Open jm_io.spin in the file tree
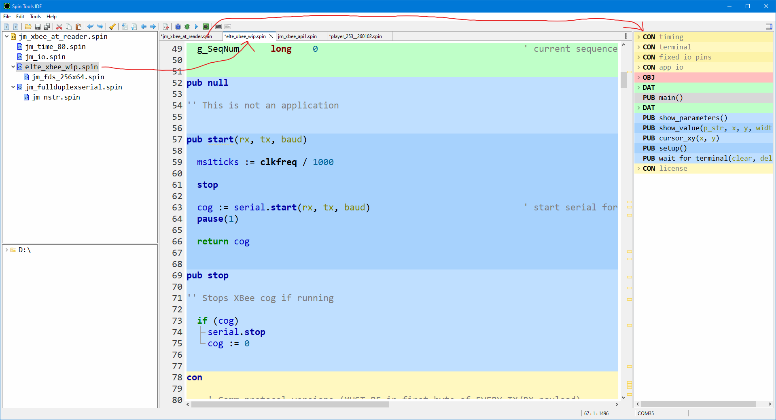 (x=45, y=57)
